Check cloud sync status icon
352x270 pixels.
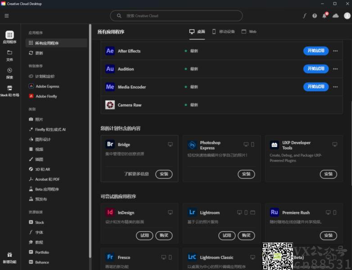pyautogui.click(x=335, y=16)
